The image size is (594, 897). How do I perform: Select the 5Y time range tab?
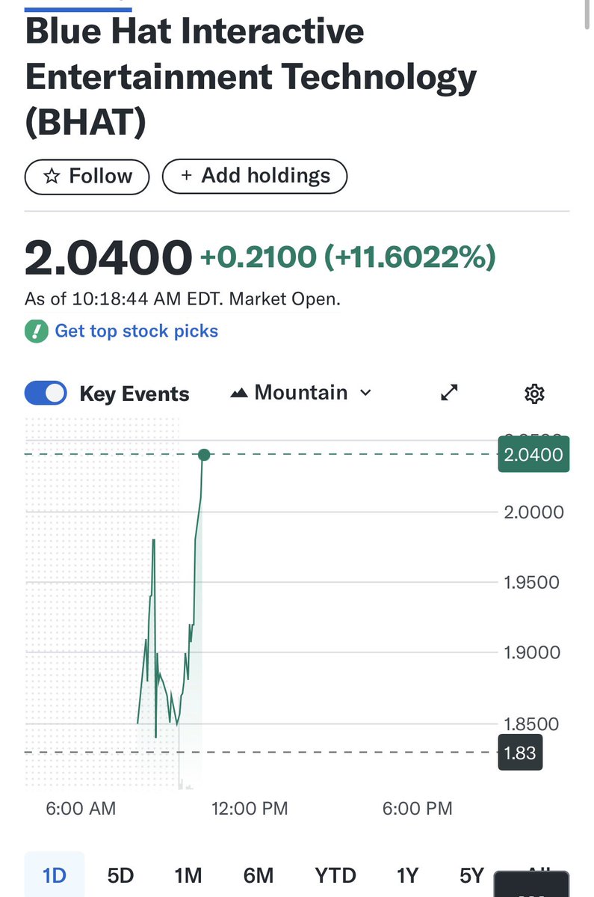point(471,875)
